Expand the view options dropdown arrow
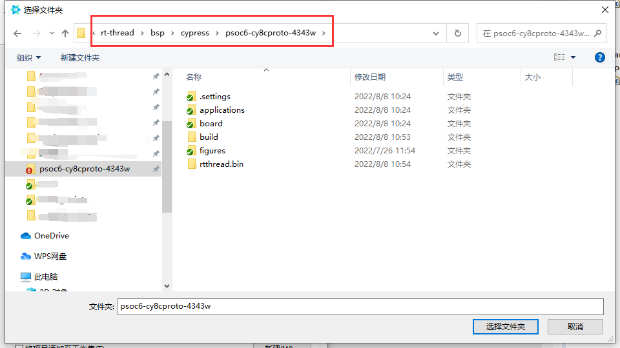Image resolution: width=620 pixels, height=348 pixels. click(x=573, y=58)
